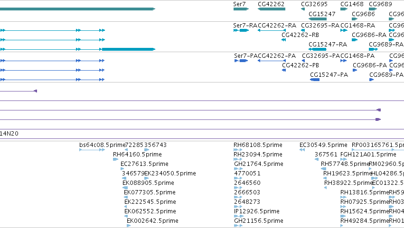Click the long teal gene bar at top left
The width and height of the screenshot is (404, 228).
coord(77,9)
